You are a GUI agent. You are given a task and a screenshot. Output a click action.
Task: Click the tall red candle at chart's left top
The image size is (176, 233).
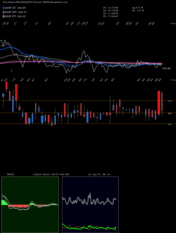[16, 92]
